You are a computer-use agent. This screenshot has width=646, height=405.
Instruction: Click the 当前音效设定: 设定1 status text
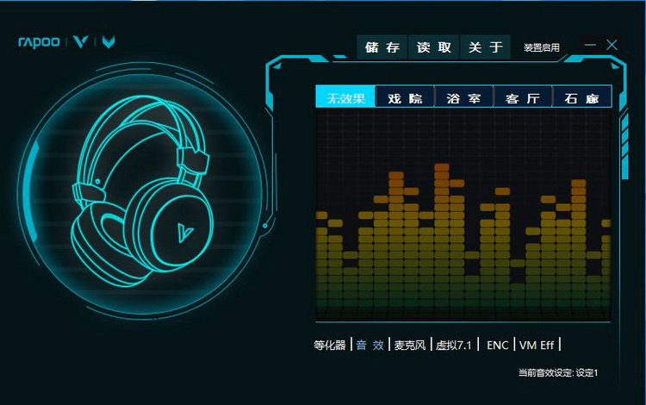[558, 373]
